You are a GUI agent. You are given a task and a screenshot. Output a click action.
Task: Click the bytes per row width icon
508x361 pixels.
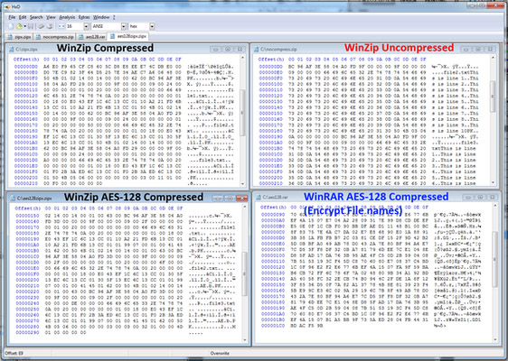(61, 26)
